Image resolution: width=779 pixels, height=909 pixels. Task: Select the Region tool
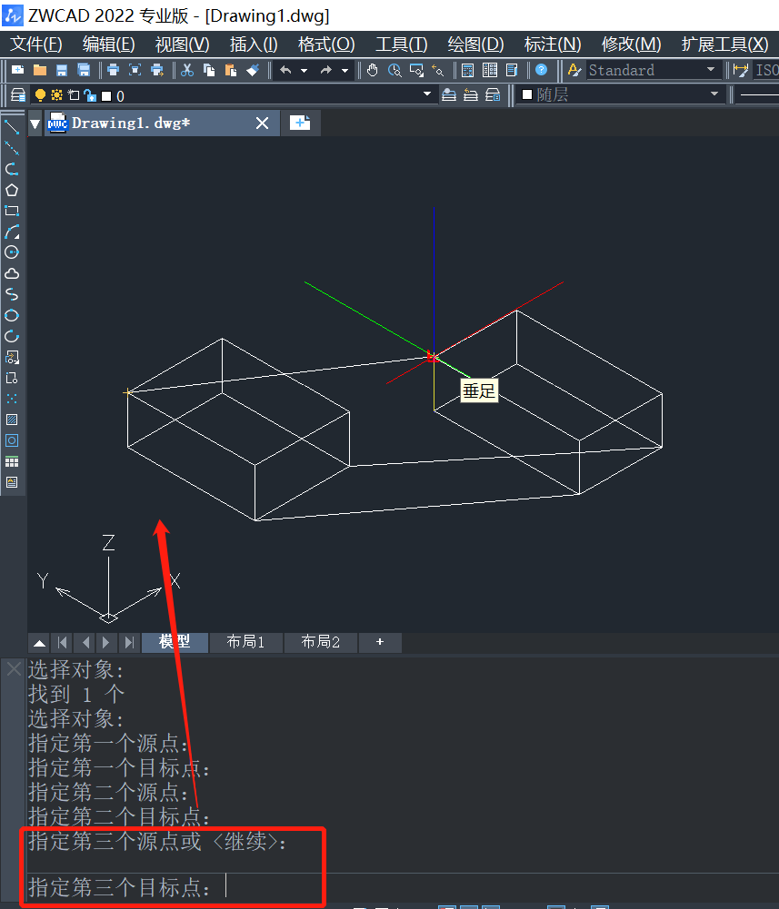(x=12, y=440)
